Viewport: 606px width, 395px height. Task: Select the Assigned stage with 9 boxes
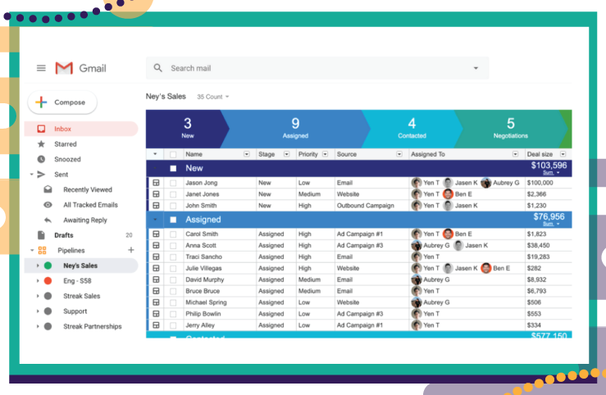(295, 129)
